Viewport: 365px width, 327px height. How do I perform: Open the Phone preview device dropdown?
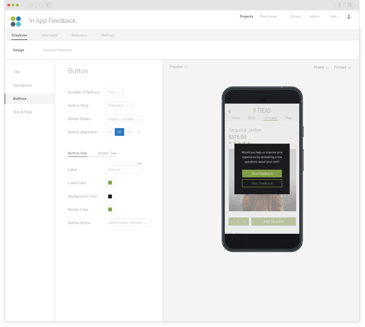coord(321,67)
